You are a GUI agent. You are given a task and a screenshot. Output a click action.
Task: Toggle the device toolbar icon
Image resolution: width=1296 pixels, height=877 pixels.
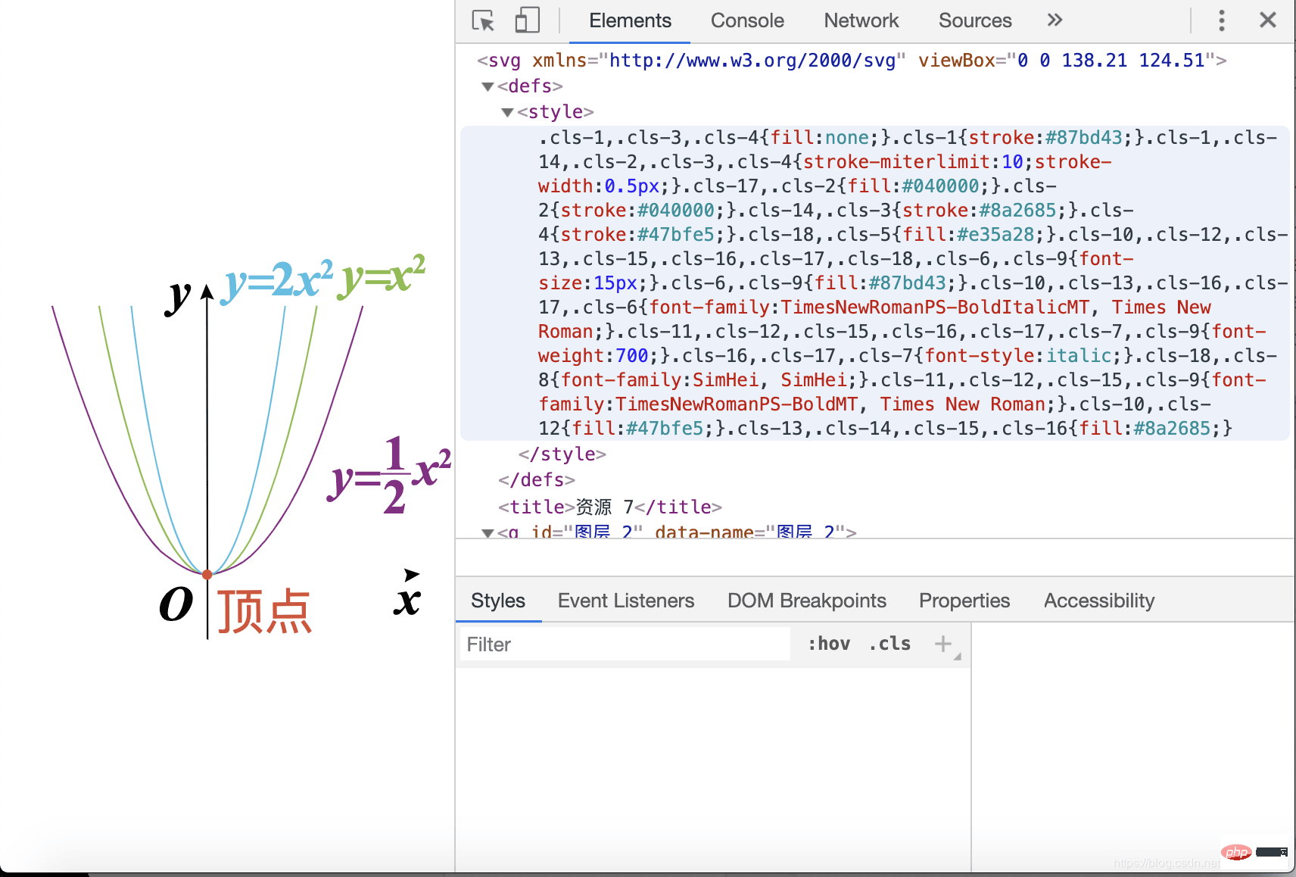click(x=527, y=20)
